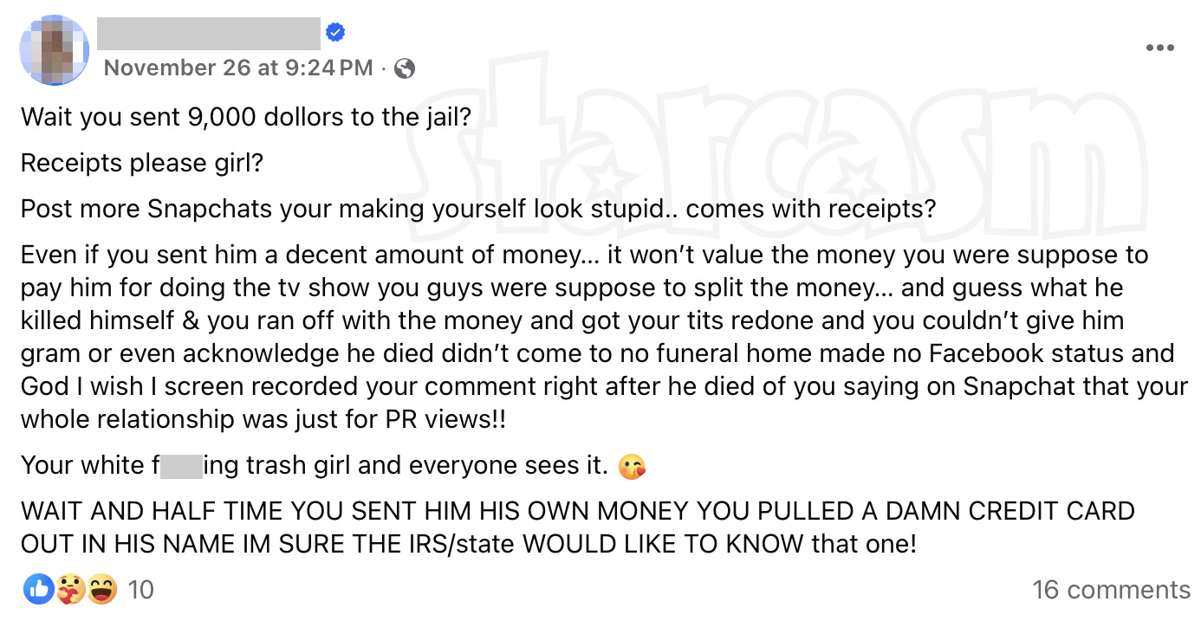Click the blue verified badge

(334, 31)
